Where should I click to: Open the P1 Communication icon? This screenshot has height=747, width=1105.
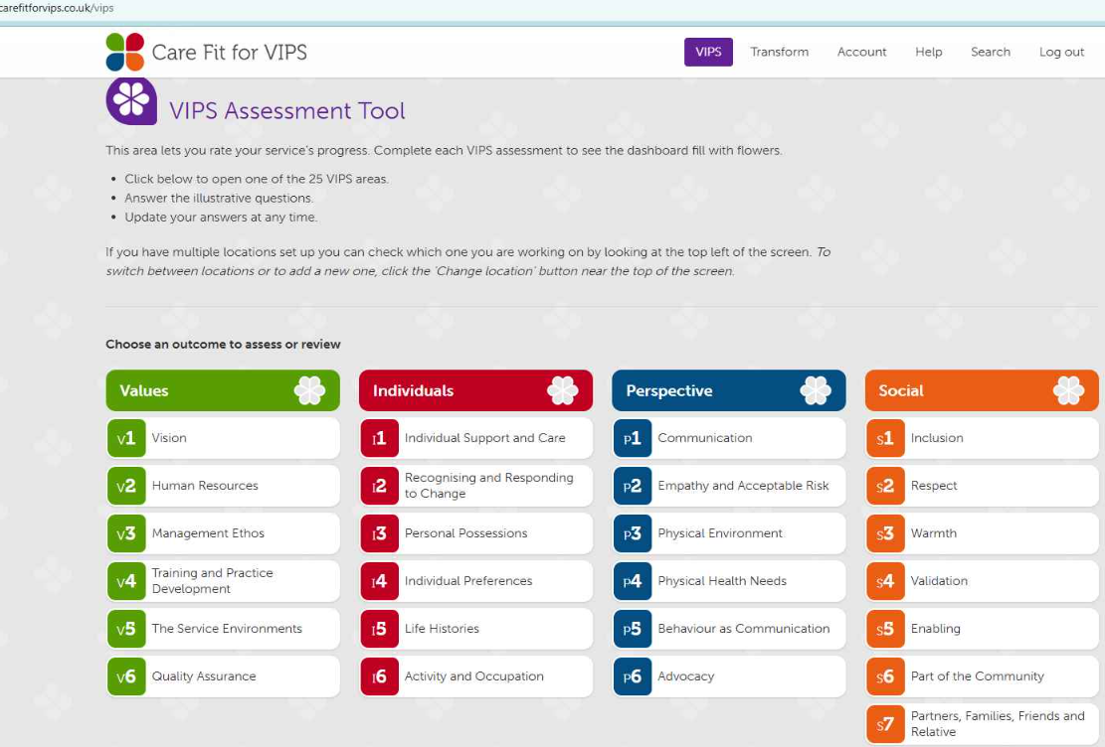[633, 438]
